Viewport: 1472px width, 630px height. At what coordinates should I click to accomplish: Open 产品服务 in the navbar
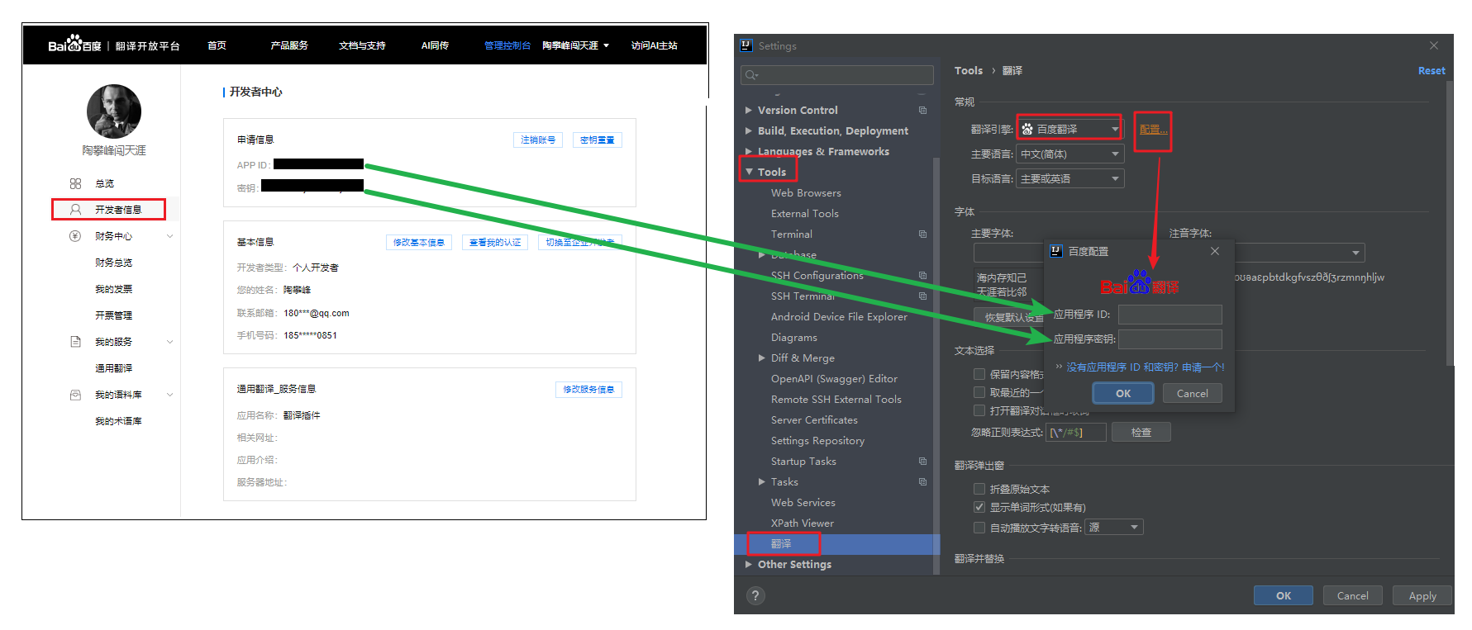[288, 45]
